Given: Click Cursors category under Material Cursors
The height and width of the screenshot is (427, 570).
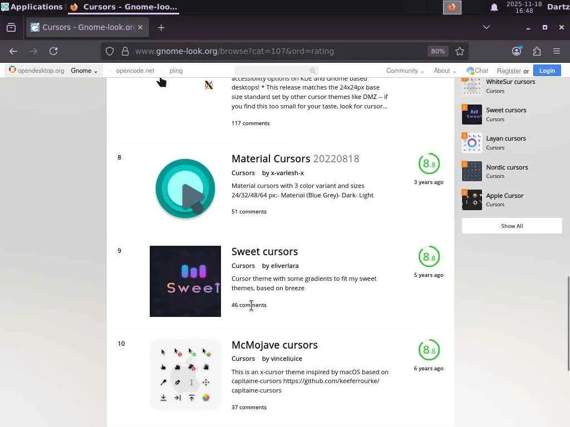Looking at the screenshot, I should [243, 173].
